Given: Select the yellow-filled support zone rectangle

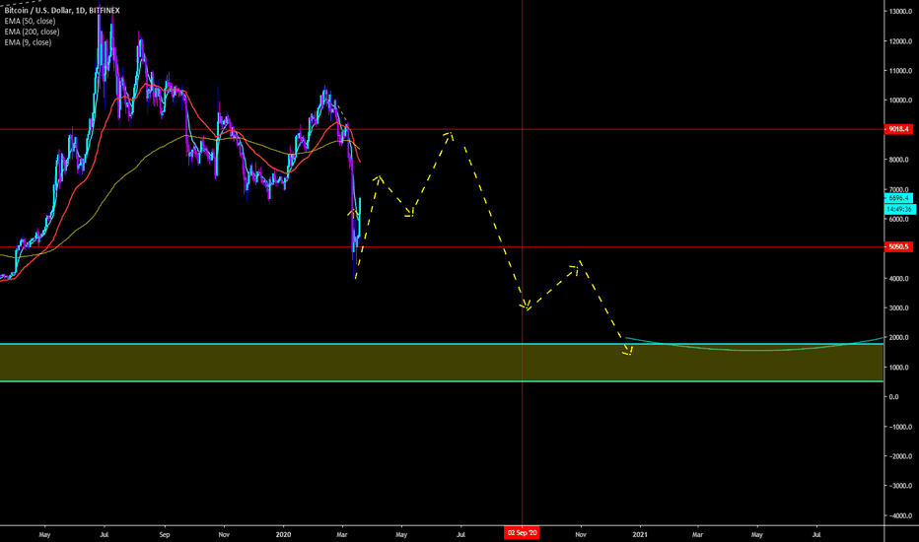Looking at the screenshot, I should pyautogui.click(x=442, y=363).
